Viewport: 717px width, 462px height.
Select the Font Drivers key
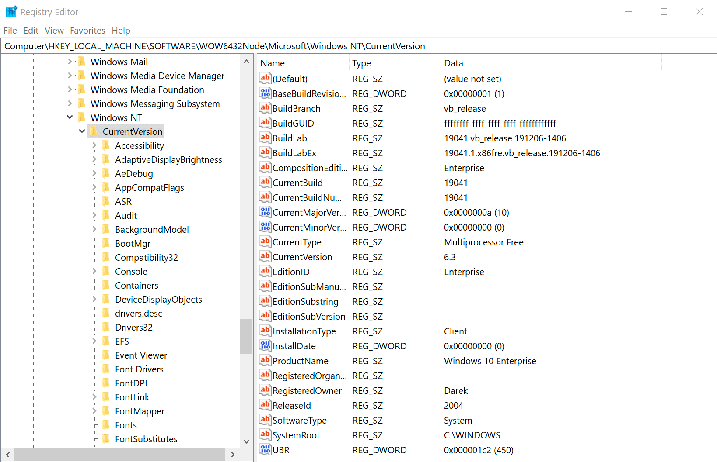(139, 369)
